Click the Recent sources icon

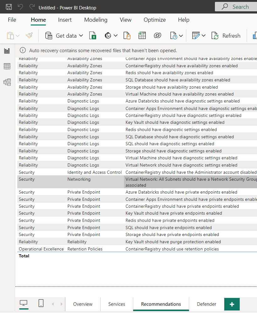173,36
